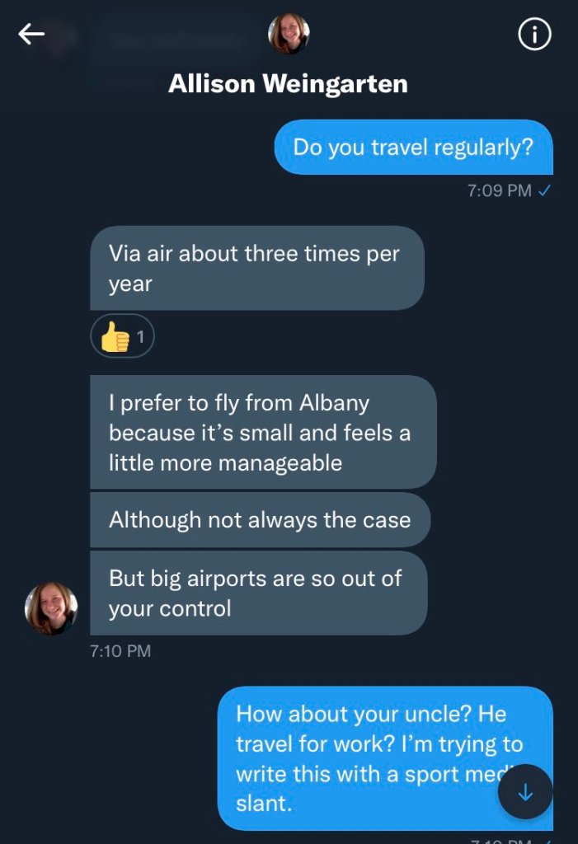Tap the thumbs-up reaction badge
578x844 pixels.
(122, 335)
